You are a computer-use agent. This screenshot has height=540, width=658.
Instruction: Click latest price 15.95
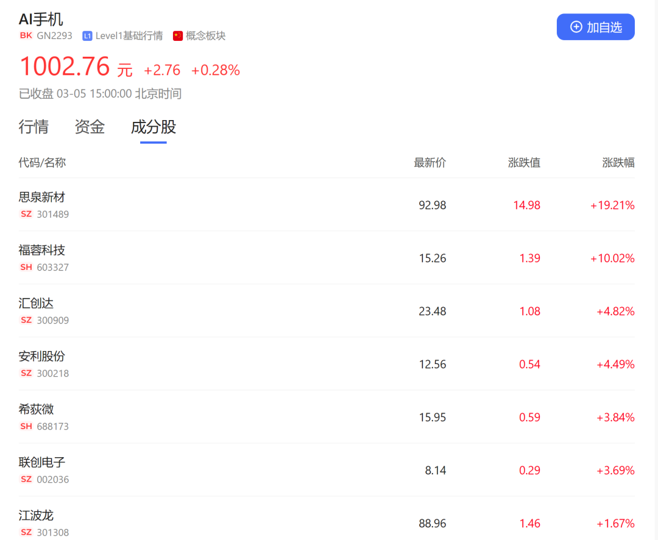432,417
